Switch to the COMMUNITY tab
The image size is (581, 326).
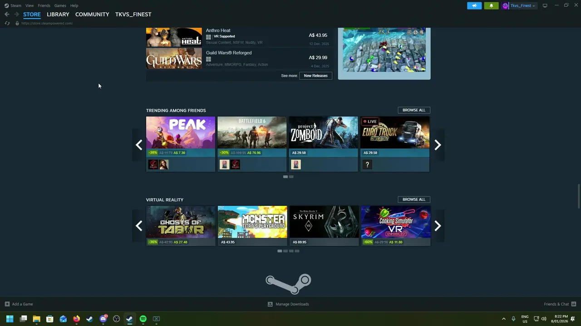click(x=92, y=14)
